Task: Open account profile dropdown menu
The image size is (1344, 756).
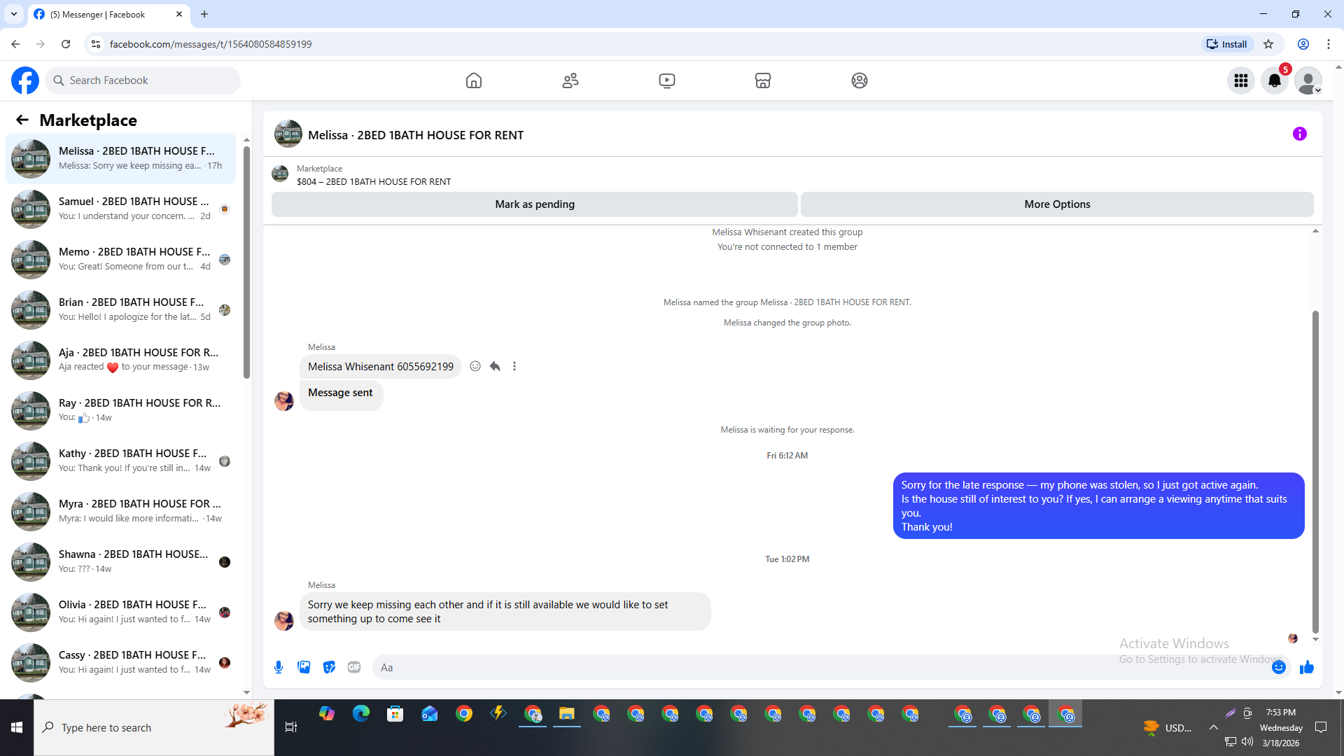Action: (x=1308, y=80)
